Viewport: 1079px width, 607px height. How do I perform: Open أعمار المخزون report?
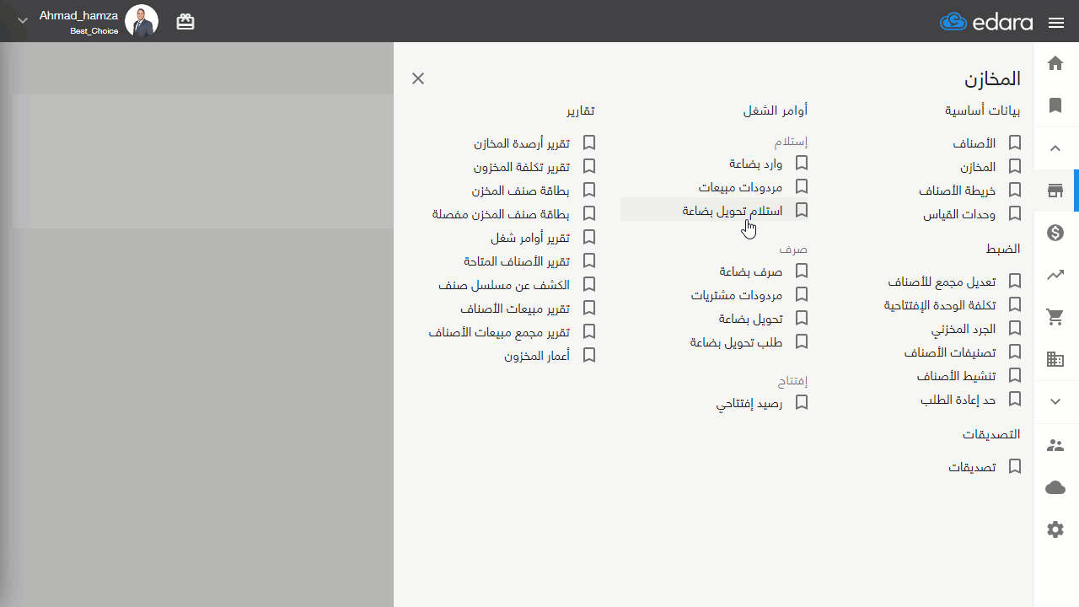[537, 356]
